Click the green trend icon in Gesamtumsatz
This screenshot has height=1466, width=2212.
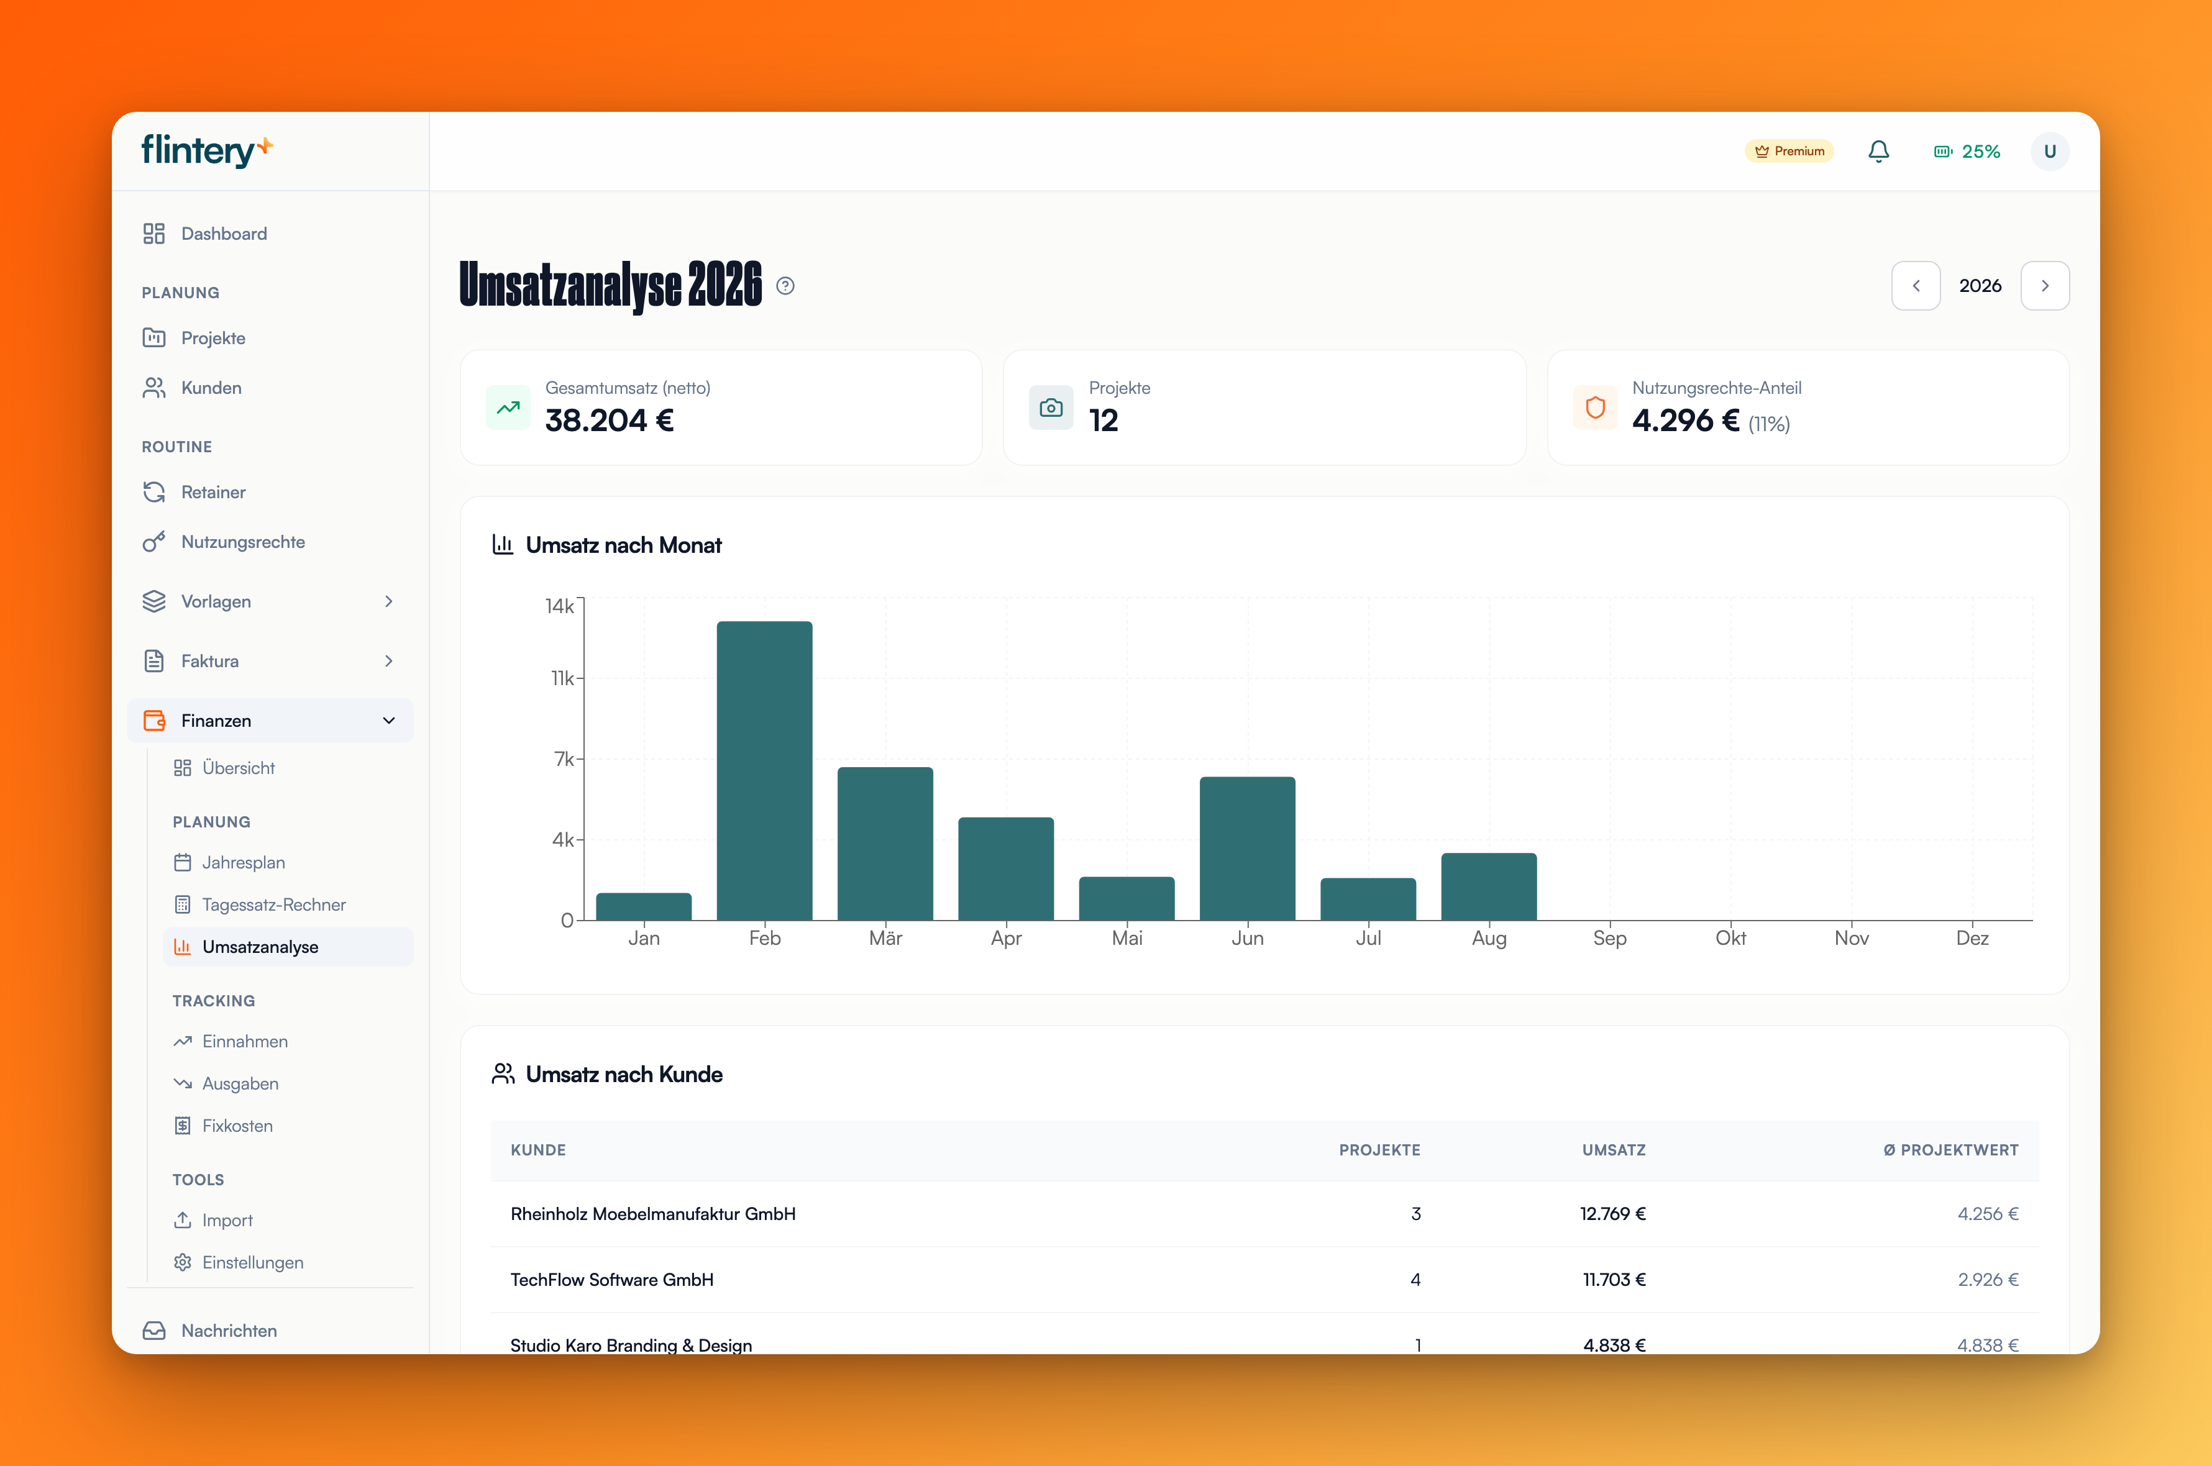(508, 407)
